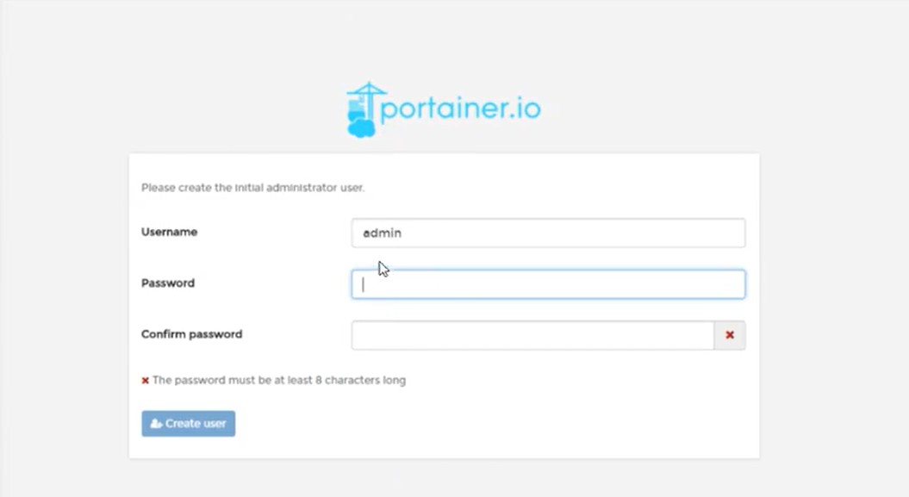Focus the Username field containing admin
The width and height of the screenshot is (909, 497).
click(548, 233)
